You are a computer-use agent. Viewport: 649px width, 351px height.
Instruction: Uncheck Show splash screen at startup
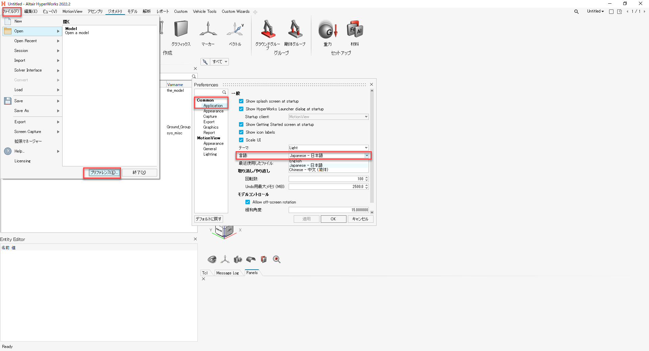pyautogui.click(x=241, y=101)
